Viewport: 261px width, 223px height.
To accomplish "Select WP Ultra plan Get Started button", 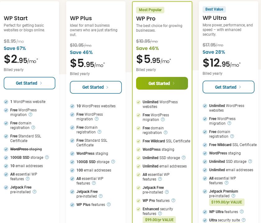I will pyautogui.click(x=228, y=87).
